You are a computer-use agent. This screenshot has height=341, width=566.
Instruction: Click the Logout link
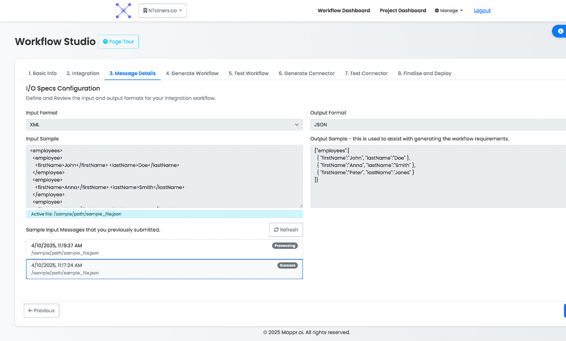482,11
